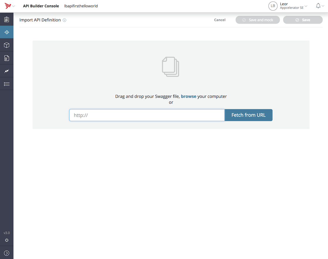Expand the notification dropdown chevron
328x259 pixels.
(323, 6)
